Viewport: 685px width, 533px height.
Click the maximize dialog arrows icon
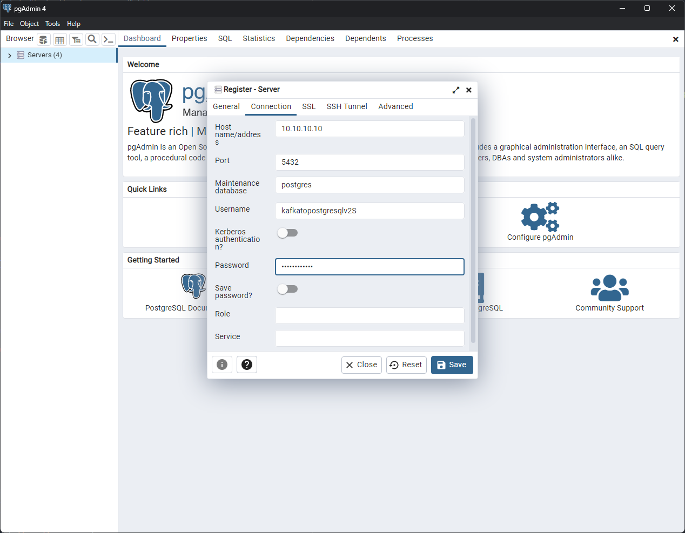[x=455, y=90]
